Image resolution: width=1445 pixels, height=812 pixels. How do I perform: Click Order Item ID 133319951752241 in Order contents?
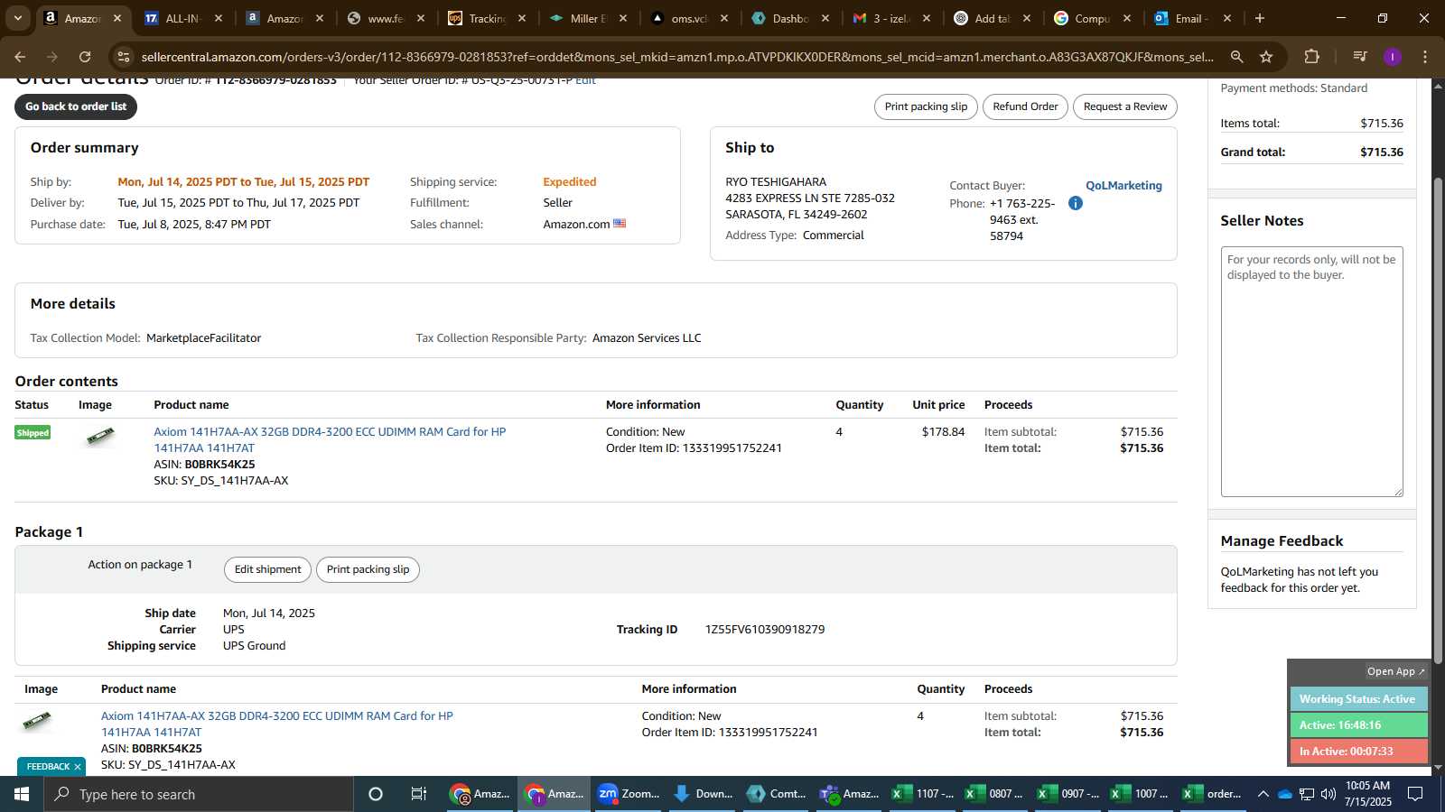694,448
